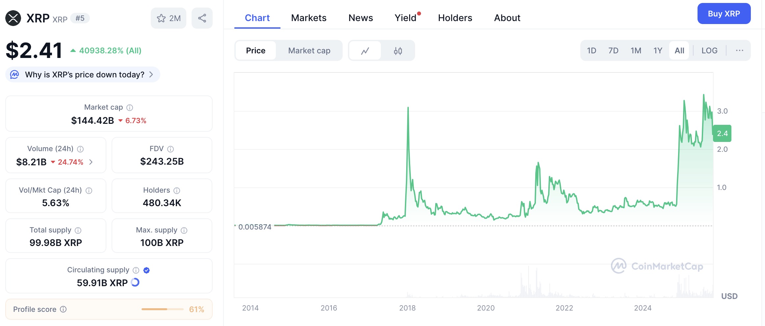Select the 7D time range
Viewport: 765px width, 326px height.
pyautogui.click(x=613, y=51)
